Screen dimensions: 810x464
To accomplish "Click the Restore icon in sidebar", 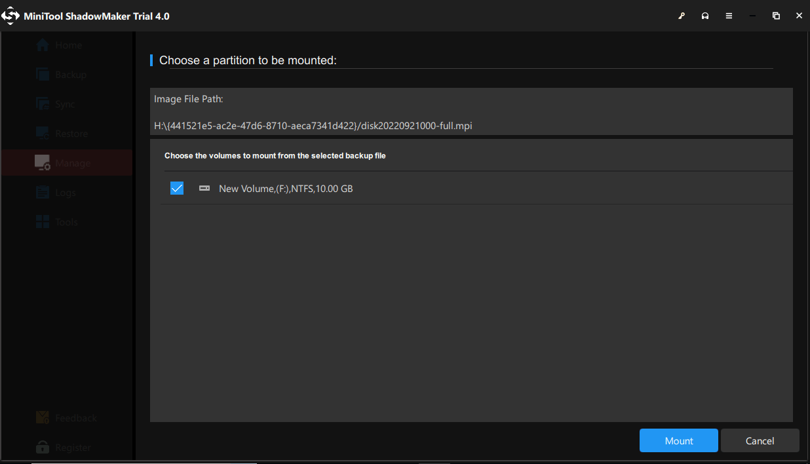I will point(43,134).
